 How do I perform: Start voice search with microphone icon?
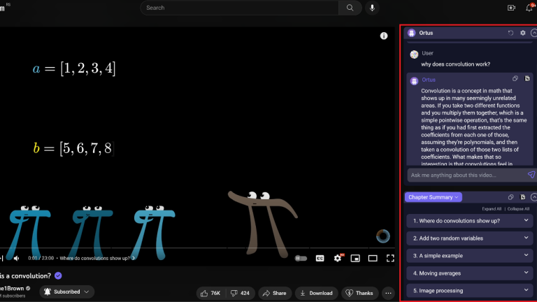coord(372,8)
